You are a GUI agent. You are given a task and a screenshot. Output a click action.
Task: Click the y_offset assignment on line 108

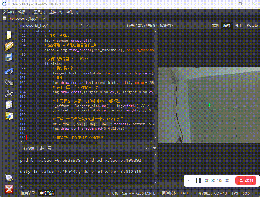pos(102,110)
